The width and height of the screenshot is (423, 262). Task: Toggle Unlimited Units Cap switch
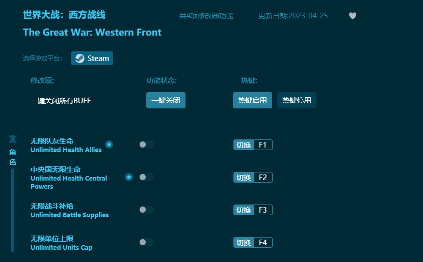[146, 242]
